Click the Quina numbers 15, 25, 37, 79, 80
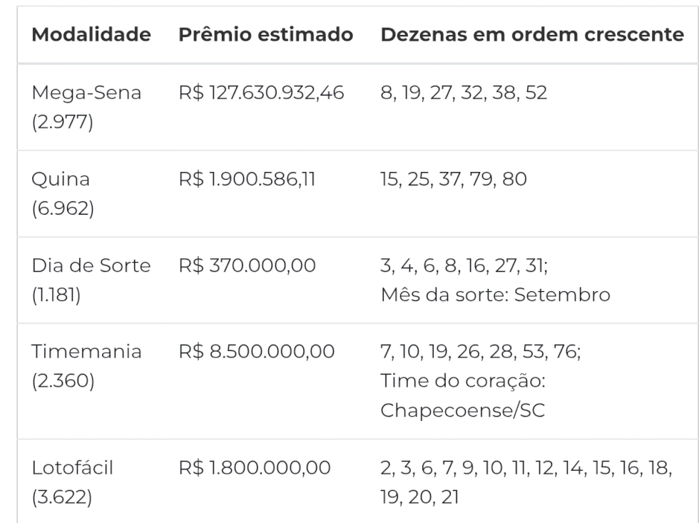Screen dimensions: 699x523 [454, 179]
